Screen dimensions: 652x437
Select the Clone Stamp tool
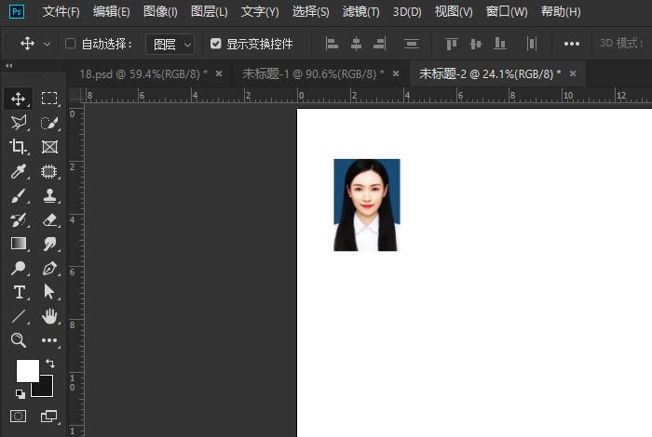tap(49, 195)
